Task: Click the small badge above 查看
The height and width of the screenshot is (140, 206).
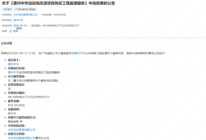Action: (x=19, y=28)
